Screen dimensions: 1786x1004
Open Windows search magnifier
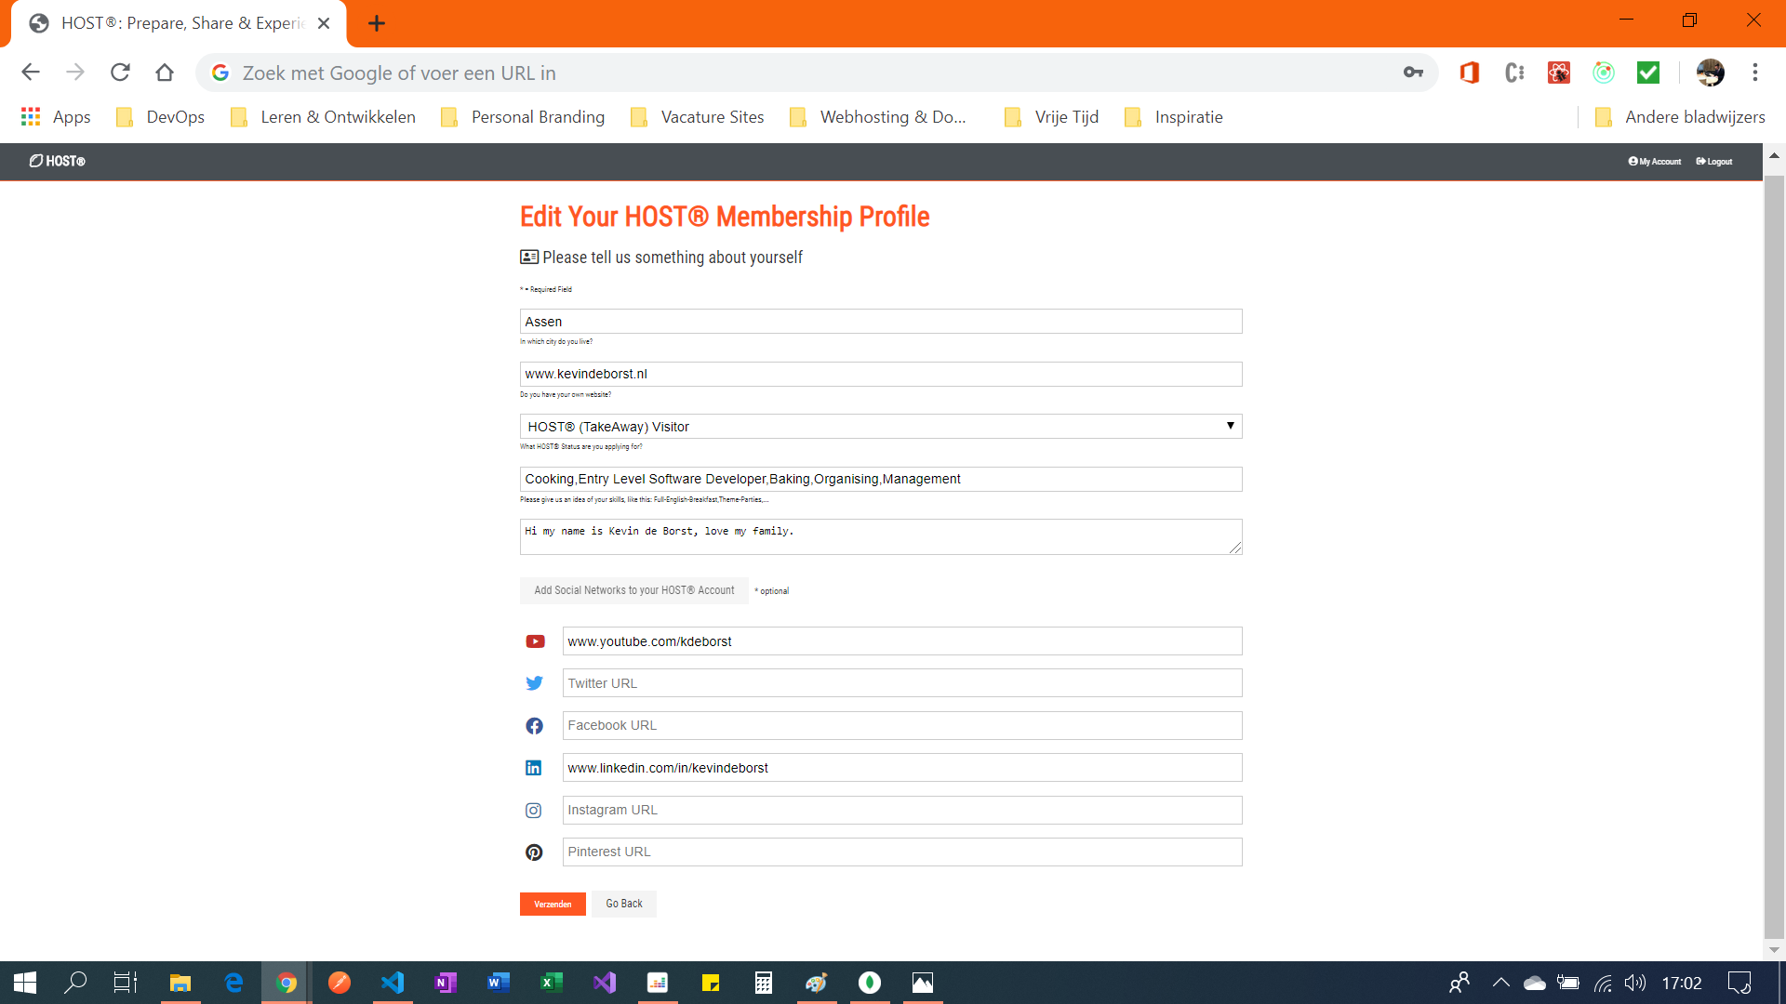tap(75, 983)
